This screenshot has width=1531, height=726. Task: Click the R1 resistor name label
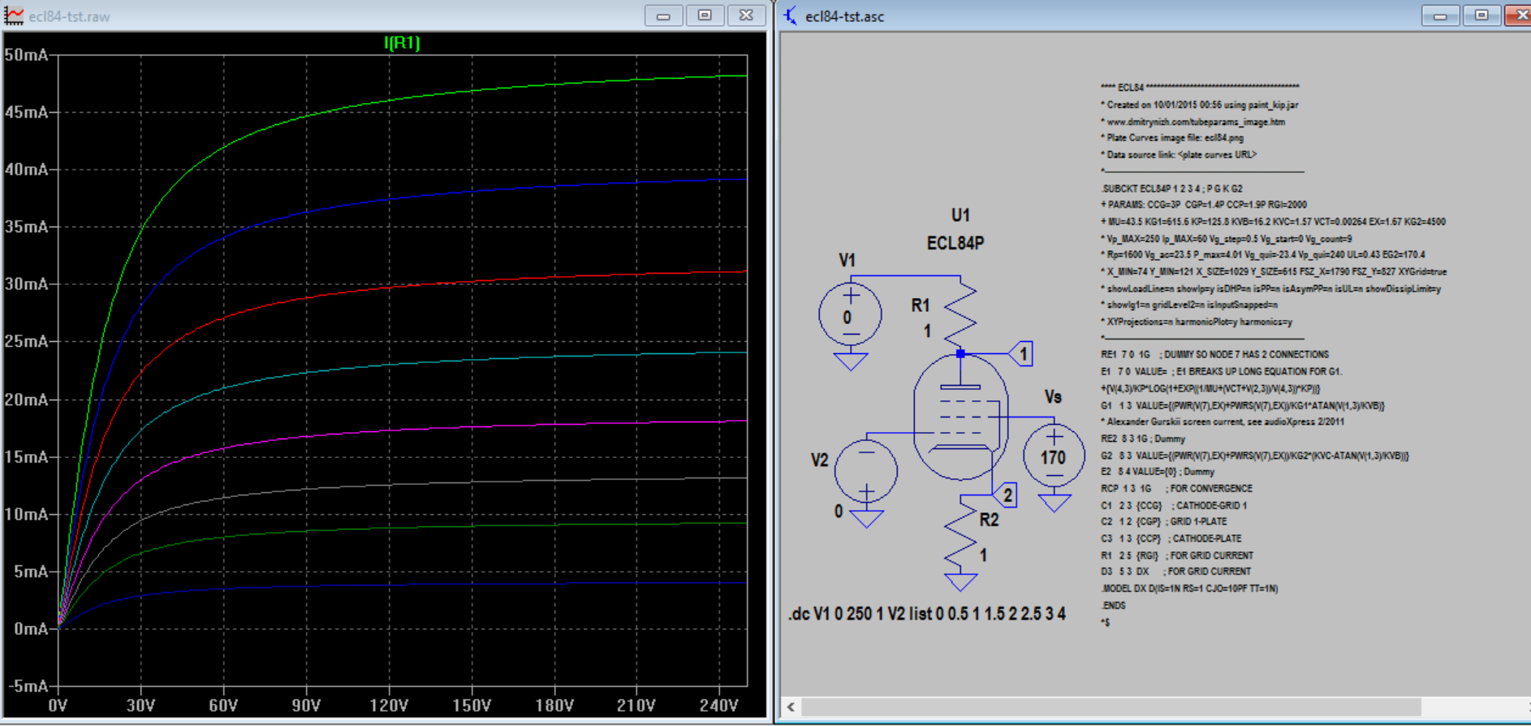[x=920, y=305]
